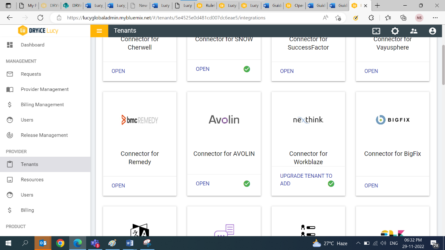Click Upgrade Tenant to Add on Workblaze
The image size is (445, 250).
click(306, 180)
